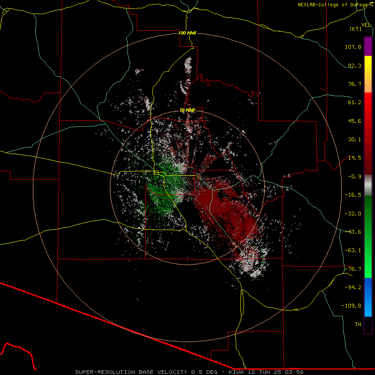The width and height of the screenshot is (375, 375).
Task: Select the -63.1 scale label
Action: point(353,250)
